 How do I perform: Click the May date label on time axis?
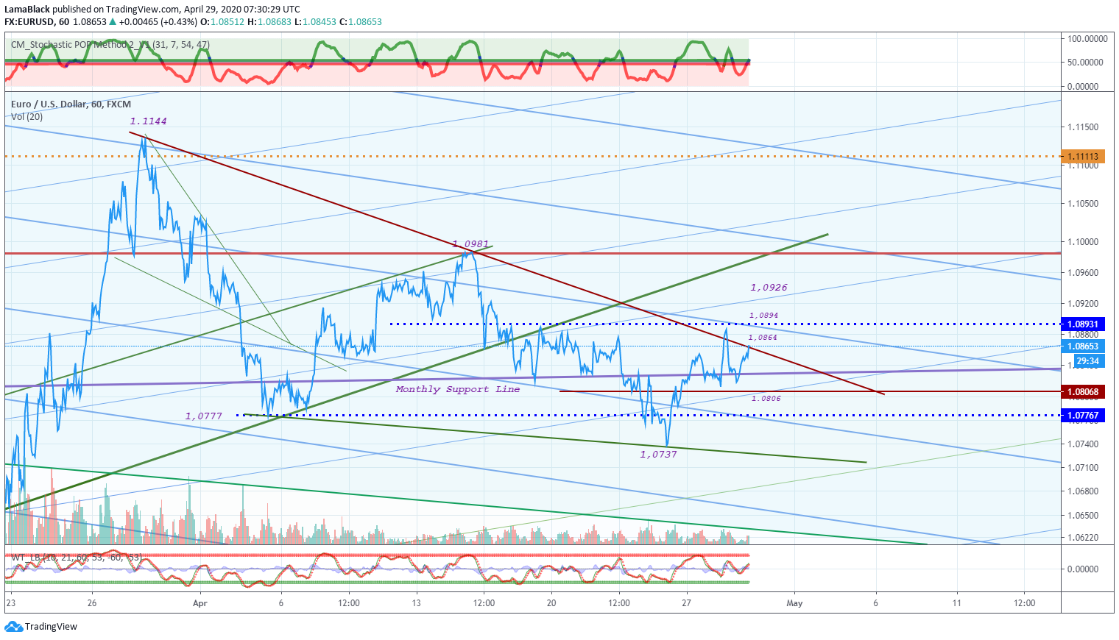point(794,603)
